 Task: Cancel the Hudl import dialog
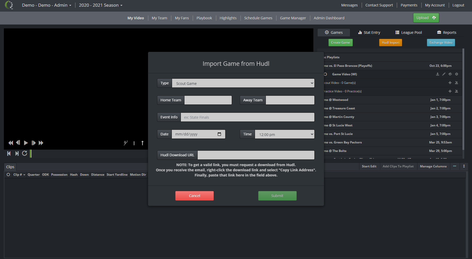click(x=195, y=196)
